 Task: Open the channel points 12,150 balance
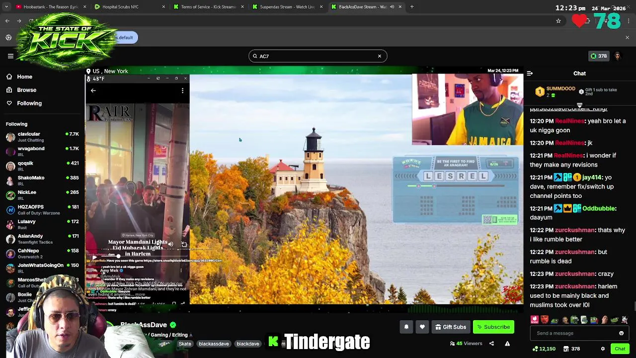click(x=544, y=349)
